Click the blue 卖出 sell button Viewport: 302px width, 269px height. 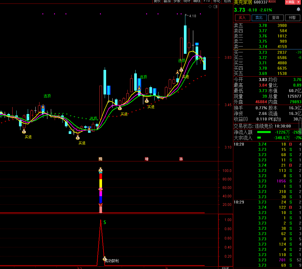click(x=259, y=18)
